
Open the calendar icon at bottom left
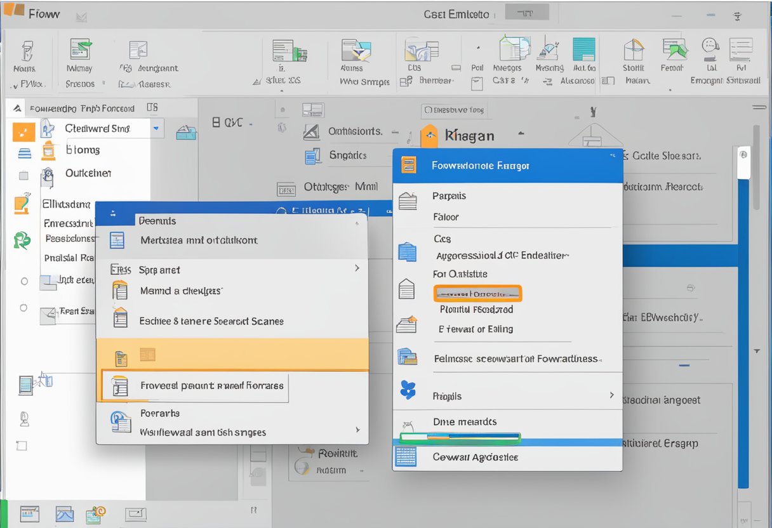point(29,513)
